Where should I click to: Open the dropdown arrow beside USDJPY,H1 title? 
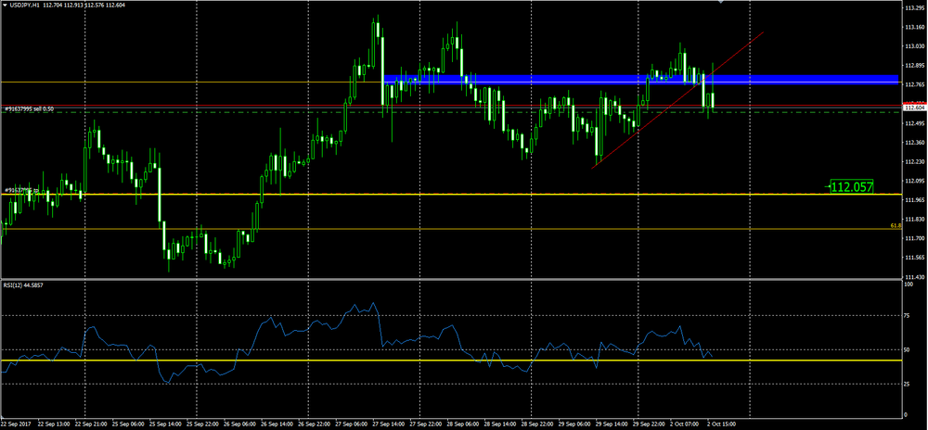pyautogui.click(x=4, y=6)
